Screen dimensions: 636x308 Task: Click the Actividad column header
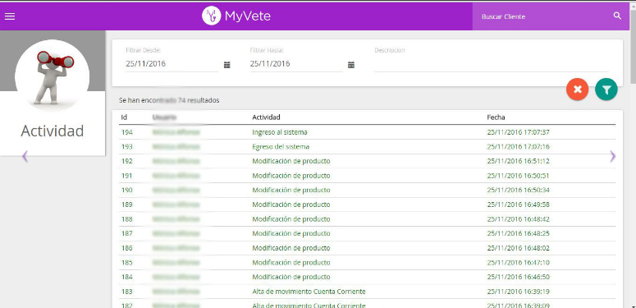tap(266, 117)
